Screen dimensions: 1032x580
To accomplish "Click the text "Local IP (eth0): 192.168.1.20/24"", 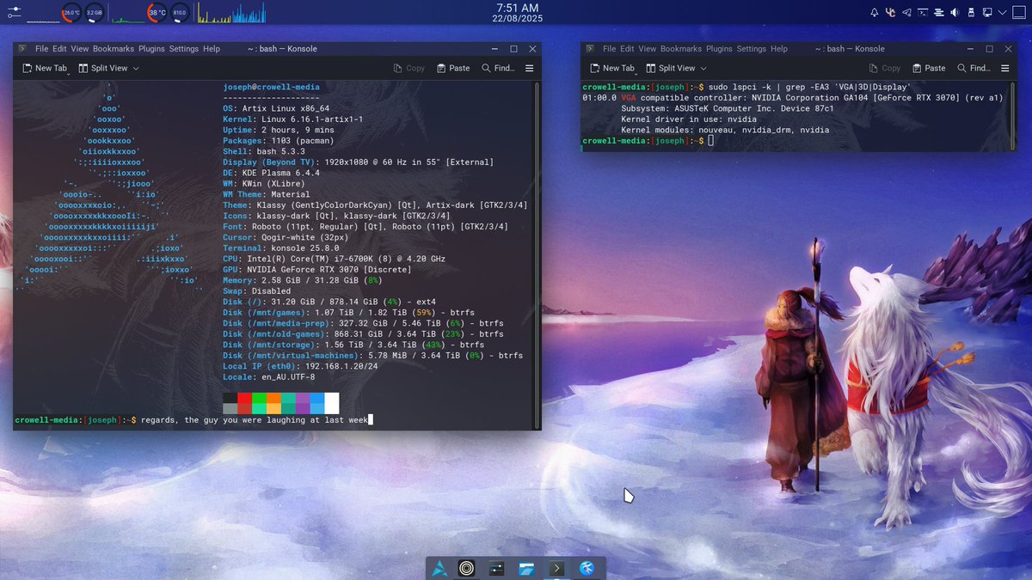I will [300, 366].
